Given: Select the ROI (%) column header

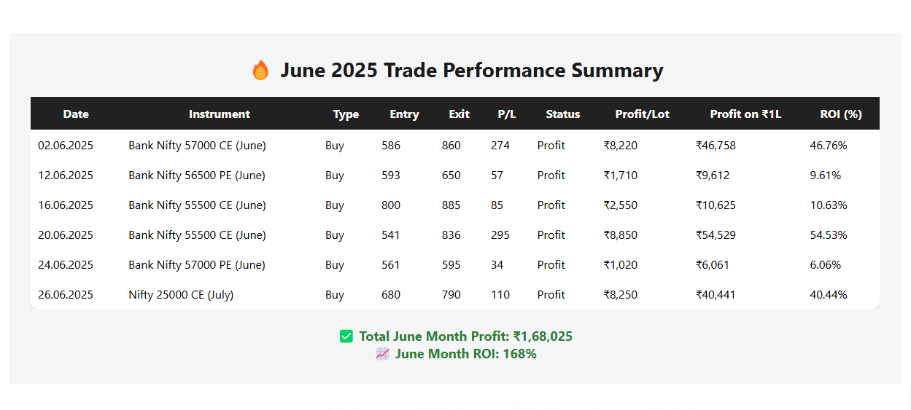Looking at the screenshot, I should click(x=841, y=114).
